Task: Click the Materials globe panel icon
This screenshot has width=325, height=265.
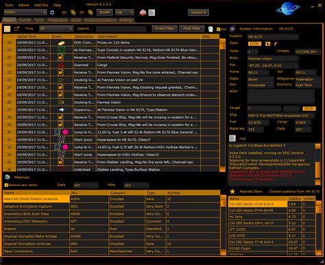Action: [8, 177]
